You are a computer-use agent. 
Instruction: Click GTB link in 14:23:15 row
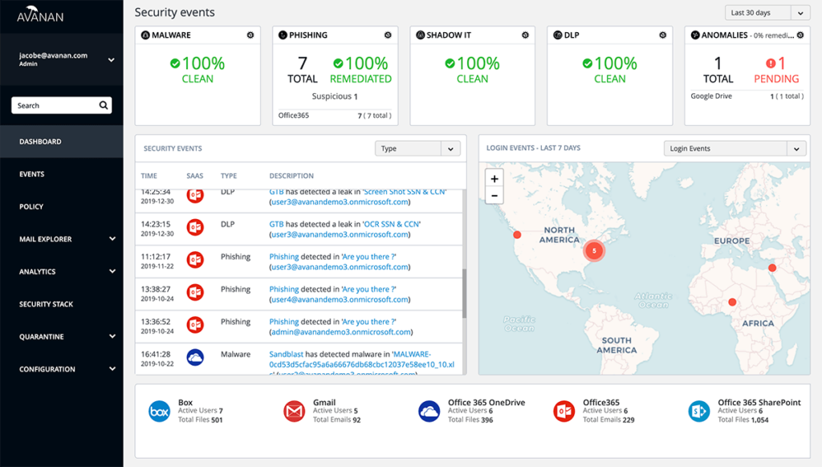[276, 224]
